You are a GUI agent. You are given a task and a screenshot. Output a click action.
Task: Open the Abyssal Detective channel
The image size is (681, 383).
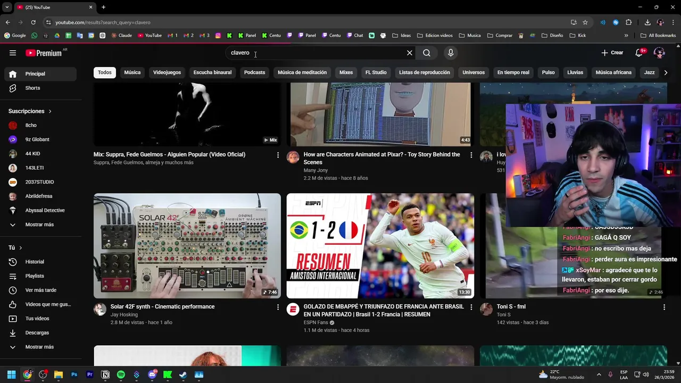point(40,210)
